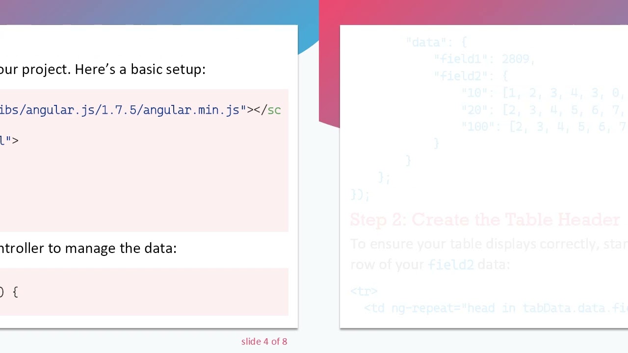628x353 pixels.
Task: Click the faded '<tr>' tag line
Action: pyautogui.click(x=364, y=291)
